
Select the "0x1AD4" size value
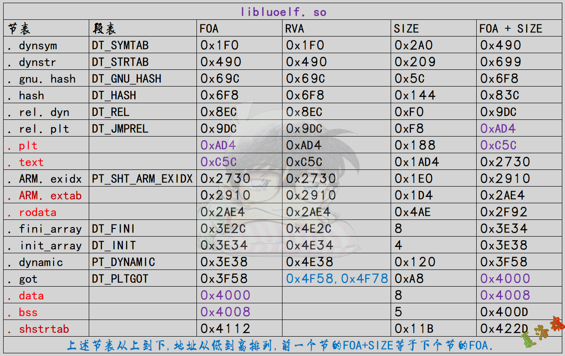tap(417, 162)
